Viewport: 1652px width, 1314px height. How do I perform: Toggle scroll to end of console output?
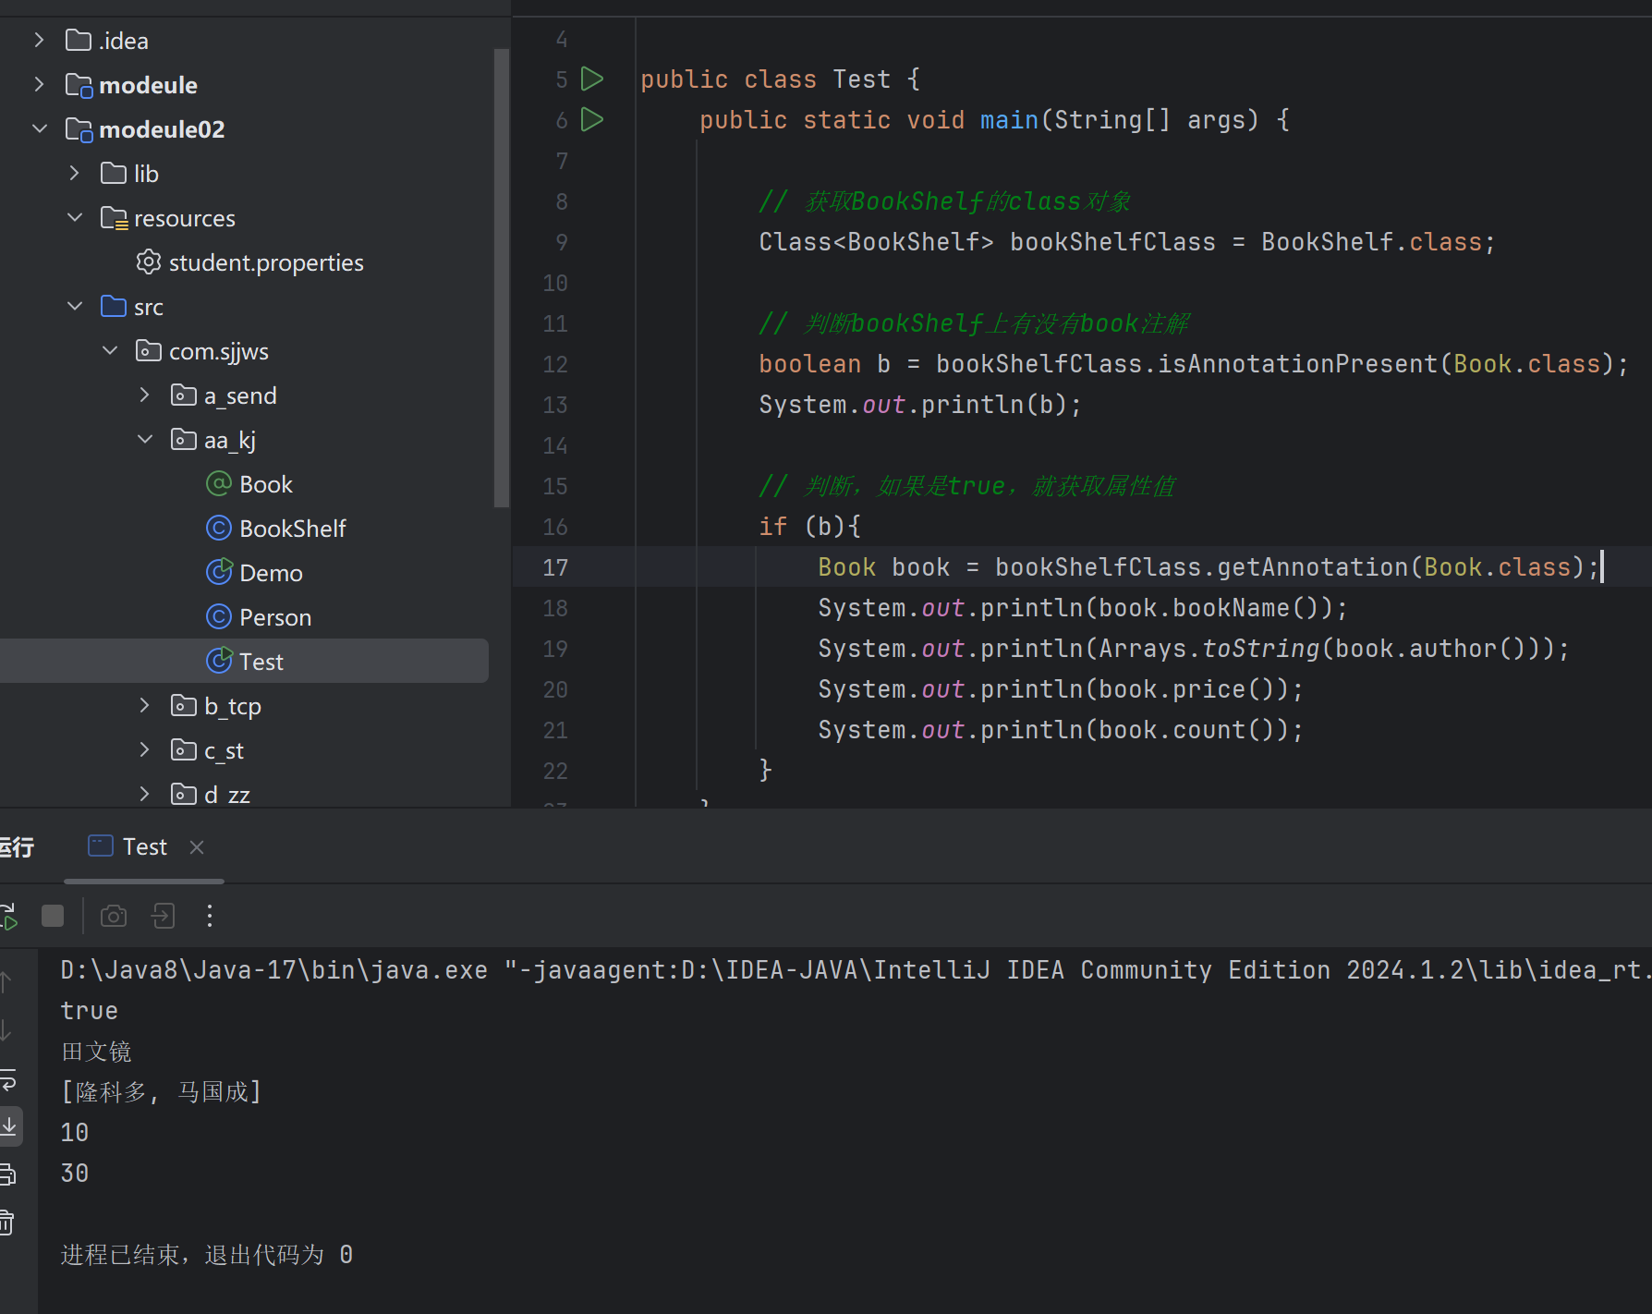(9, 1125)
